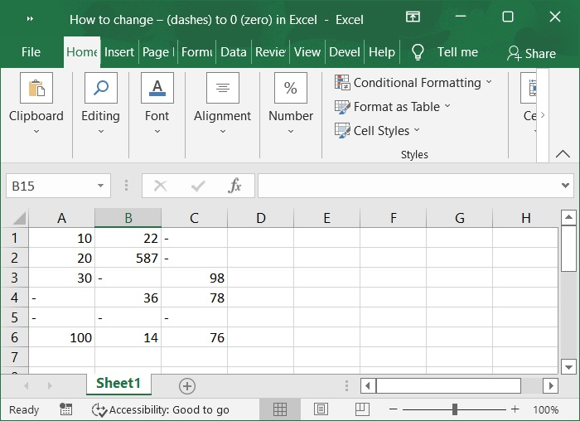Screen dimensions: 580x421
Task: Click the macro recording status icon
Action: pyautogui.click(x=66, y=409)
